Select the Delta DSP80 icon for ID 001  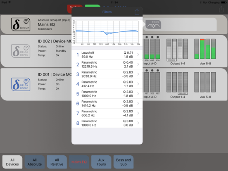pos(21,84)
